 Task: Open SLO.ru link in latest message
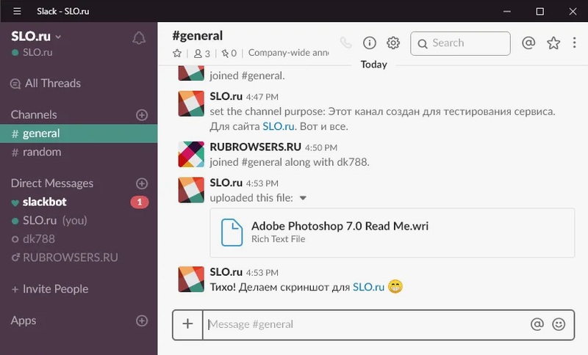(367, 285)
